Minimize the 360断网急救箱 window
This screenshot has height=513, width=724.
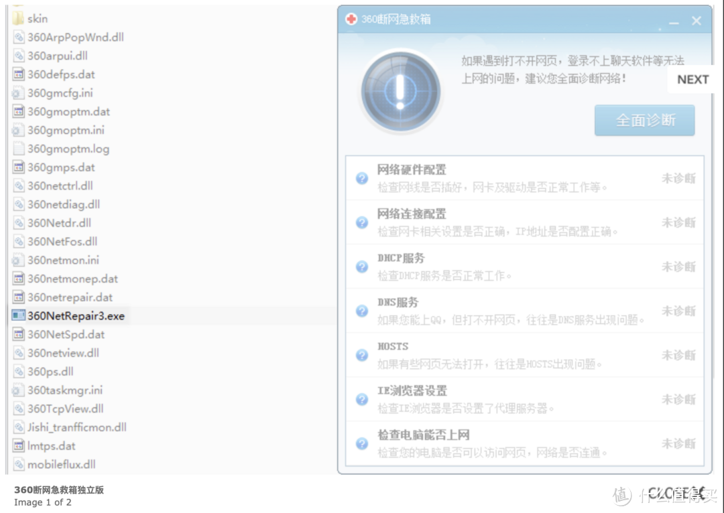(x=674, y=21)
